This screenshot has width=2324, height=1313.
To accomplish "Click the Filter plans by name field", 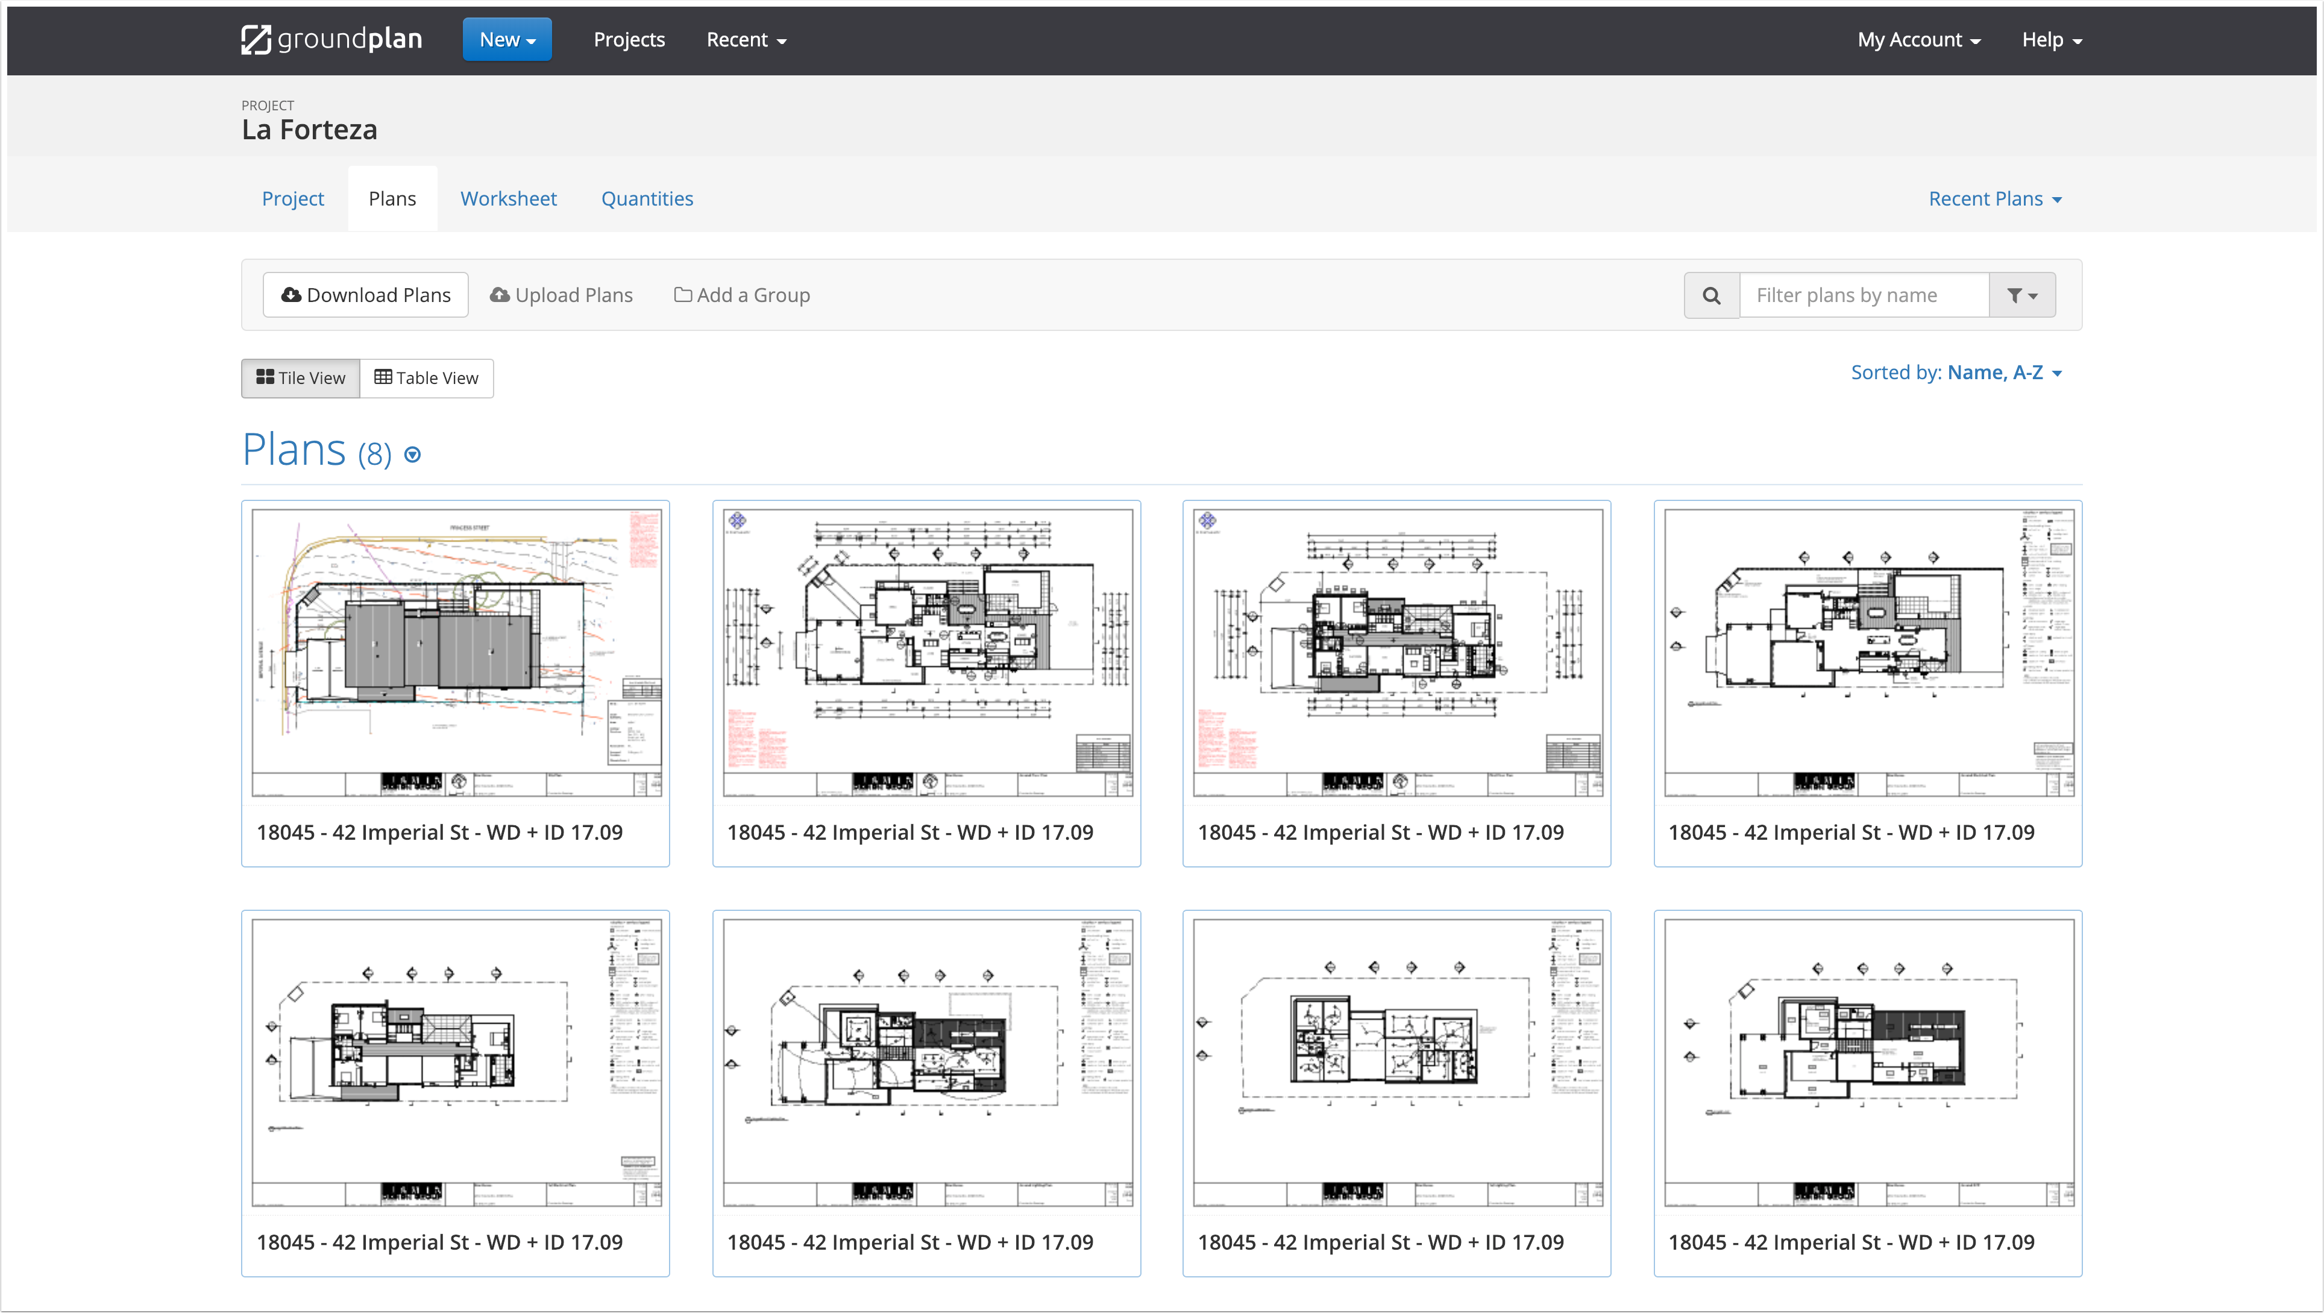I will [x=1863, y=295].
